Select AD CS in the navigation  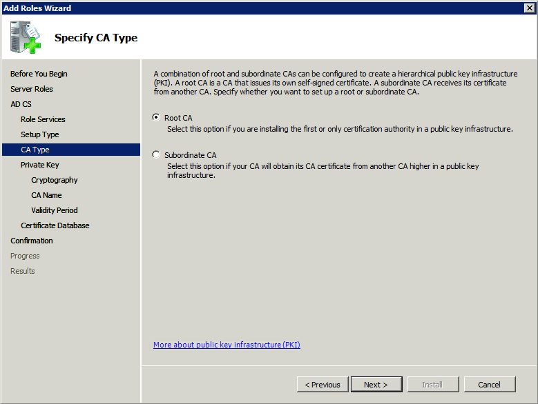[21, 104]
